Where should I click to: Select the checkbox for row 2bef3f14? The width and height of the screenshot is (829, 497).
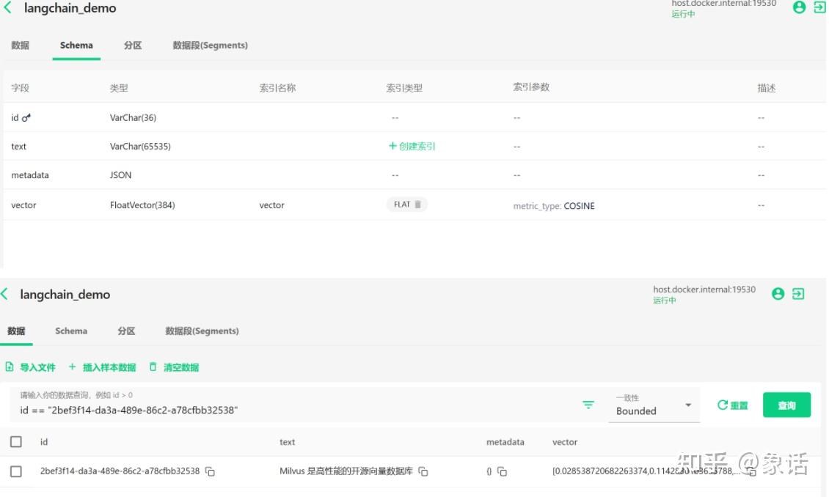(16, 471)
